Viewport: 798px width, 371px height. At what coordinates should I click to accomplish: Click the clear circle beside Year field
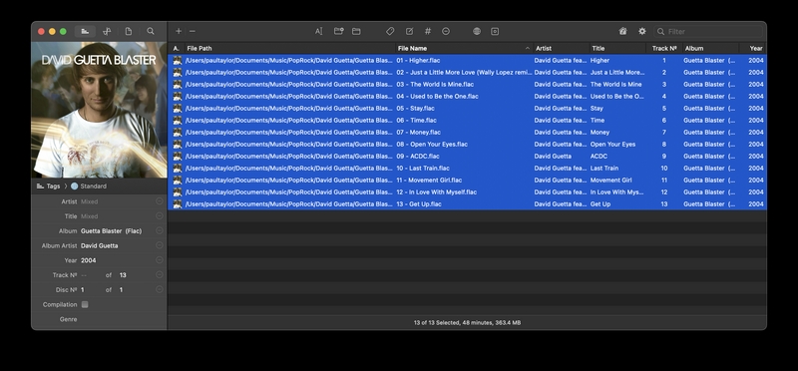click(160, 260)
